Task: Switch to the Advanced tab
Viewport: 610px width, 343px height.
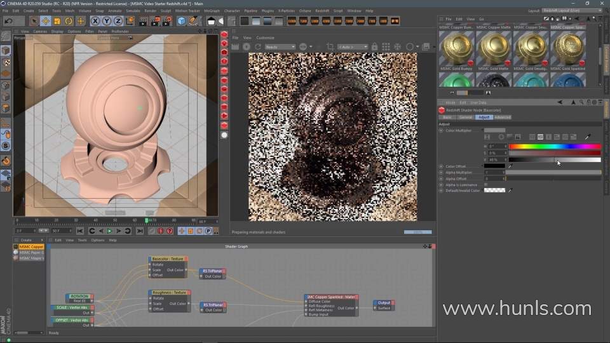Action: (502, 117)
